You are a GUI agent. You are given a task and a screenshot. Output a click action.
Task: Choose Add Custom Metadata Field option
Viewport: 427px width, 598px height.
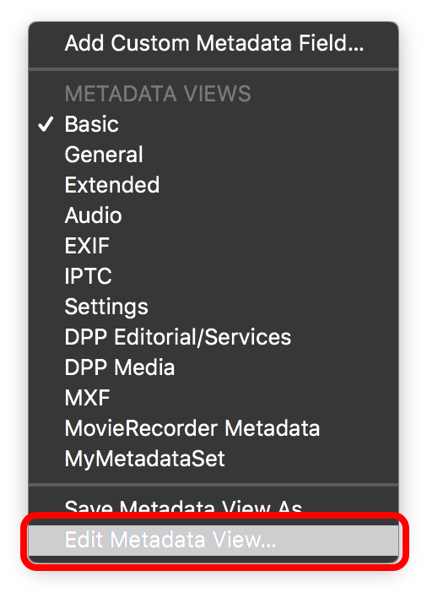click(x=213, y=43)
